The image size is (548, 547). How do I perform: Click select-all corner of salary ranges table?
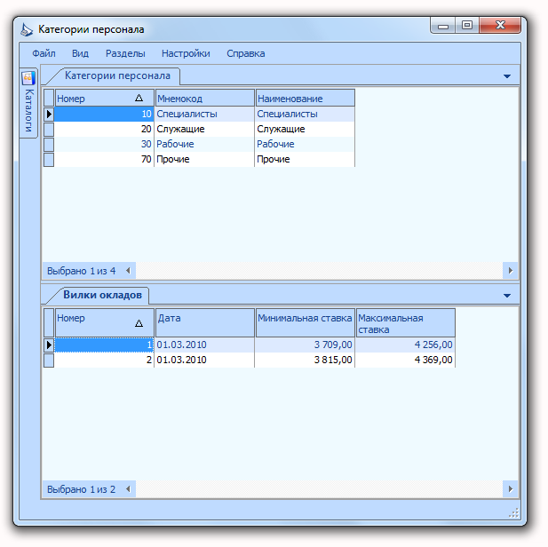pyautogui.click(x=49, y=323)
